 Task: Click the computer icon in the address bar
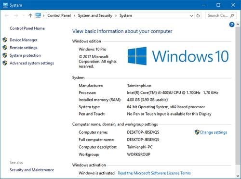[38, 15]
